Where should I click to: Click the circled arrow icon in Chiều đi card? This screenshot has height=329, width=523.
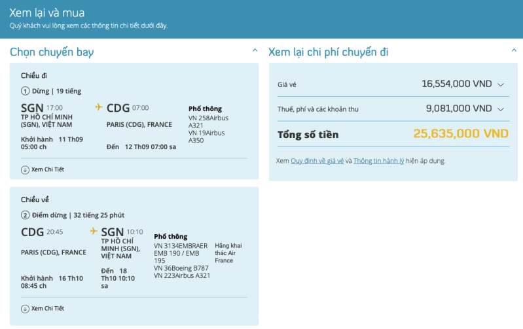(25, 169)
